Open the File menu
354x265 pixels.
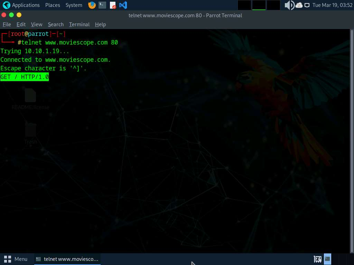[x=7, y=24]
